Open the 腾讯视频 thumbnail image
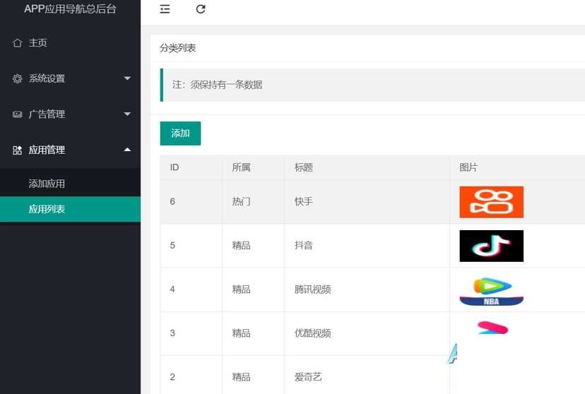Screen dimensions: 585x394 (491, 291)
